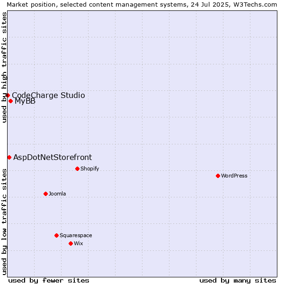
Task: Click the Joomla red data point
Action: tap(45, 194)
